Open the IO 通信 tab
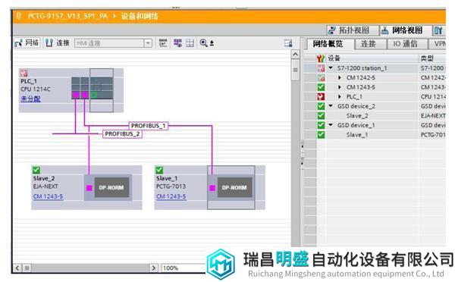The width and height of the screenshot is (455, 282). tap(406, 44)
